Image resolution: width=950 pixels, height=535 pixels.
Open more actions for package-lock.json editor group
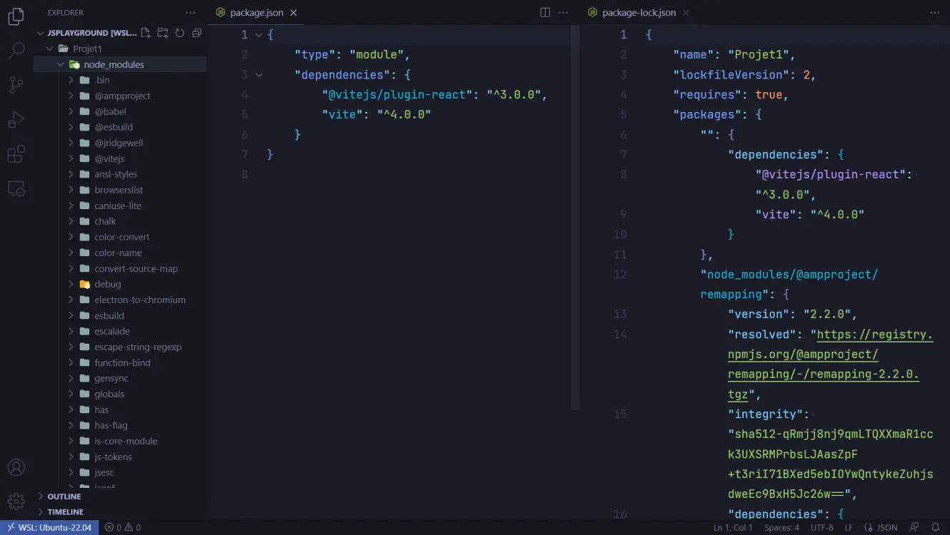click(935, 13)
